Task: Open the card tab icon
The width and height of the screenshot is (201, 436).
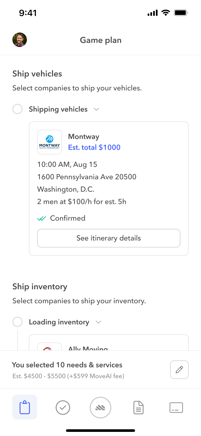Action: (176, 408)
